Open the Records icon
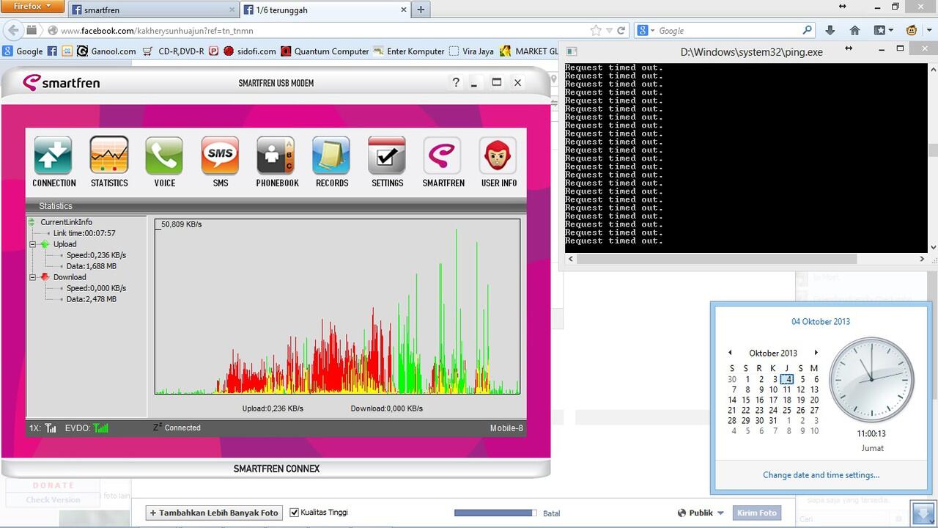The width and height of the screenshot is (938, 528). coord(331,155)
